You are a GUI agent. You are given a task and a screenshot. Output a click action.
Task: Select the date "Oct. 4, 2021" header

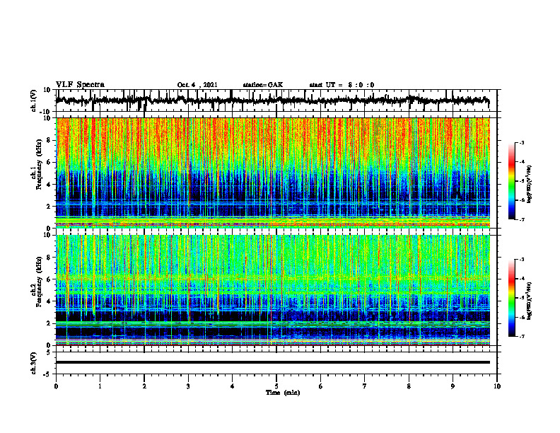coord(197,85)
